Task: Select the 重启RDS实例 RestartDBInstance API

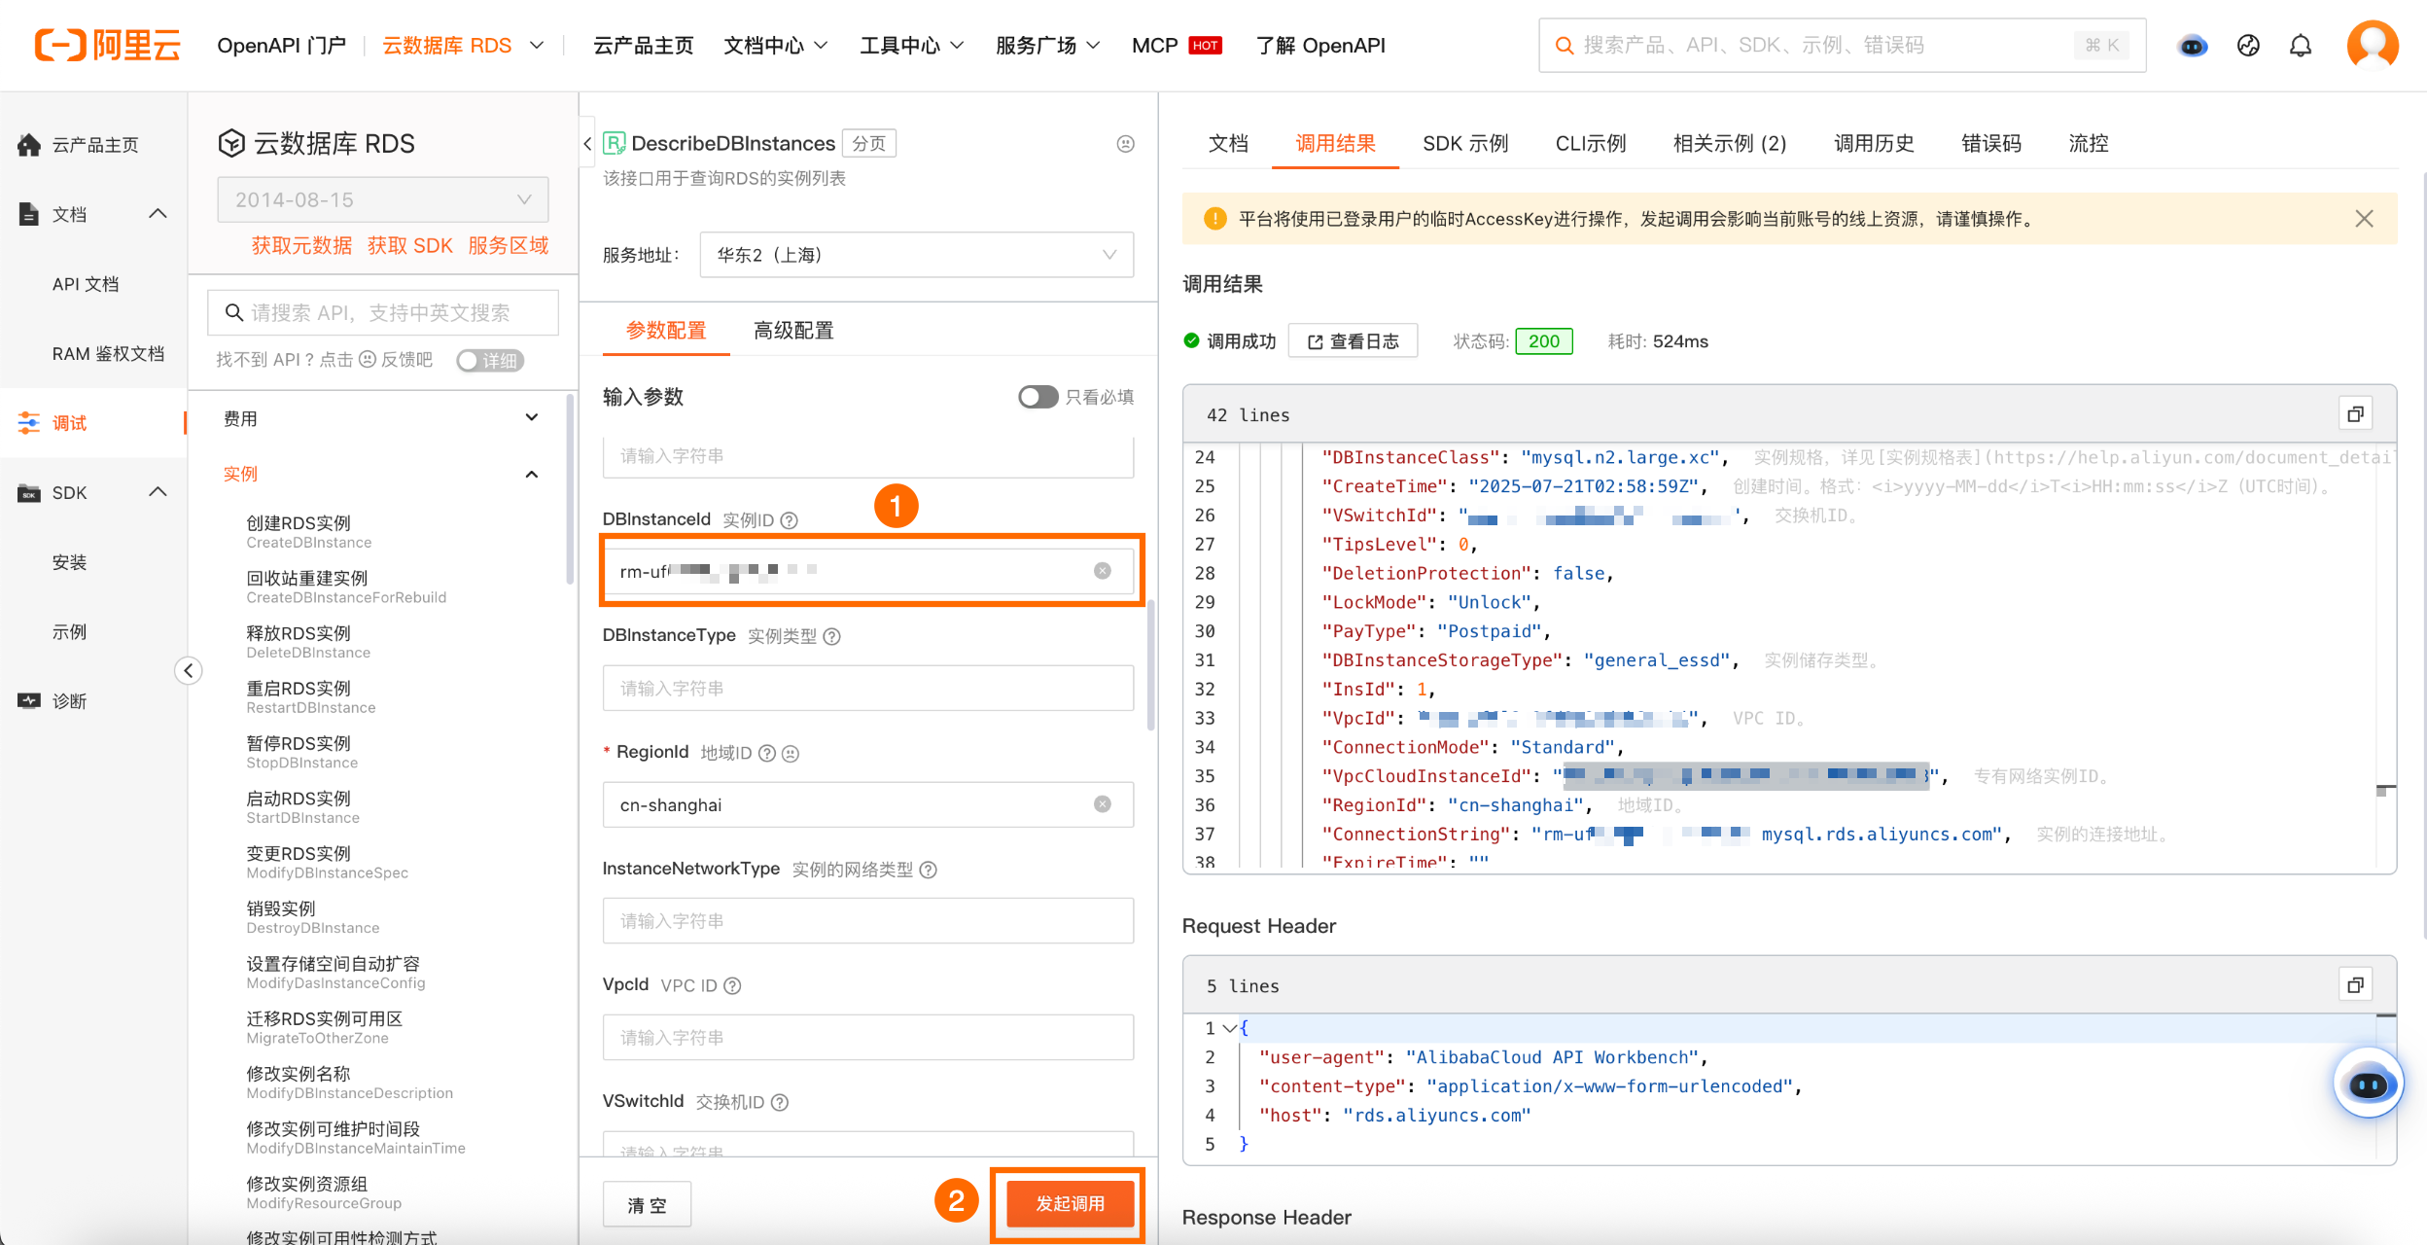Action: point(311,696)
